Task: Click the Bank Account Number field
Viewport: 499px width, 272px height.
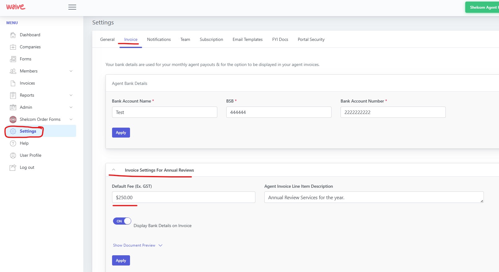Action: (393, 112)
